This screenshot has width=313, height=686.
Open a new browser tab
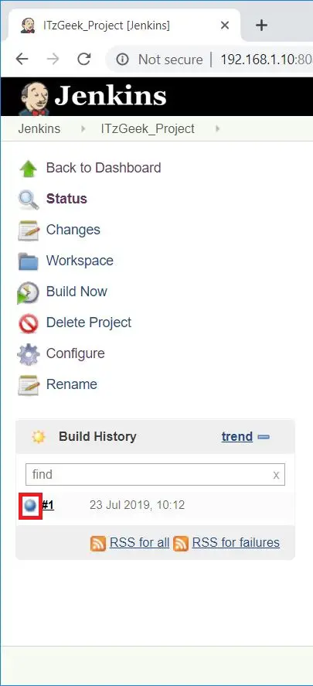[x=261, y=26]
